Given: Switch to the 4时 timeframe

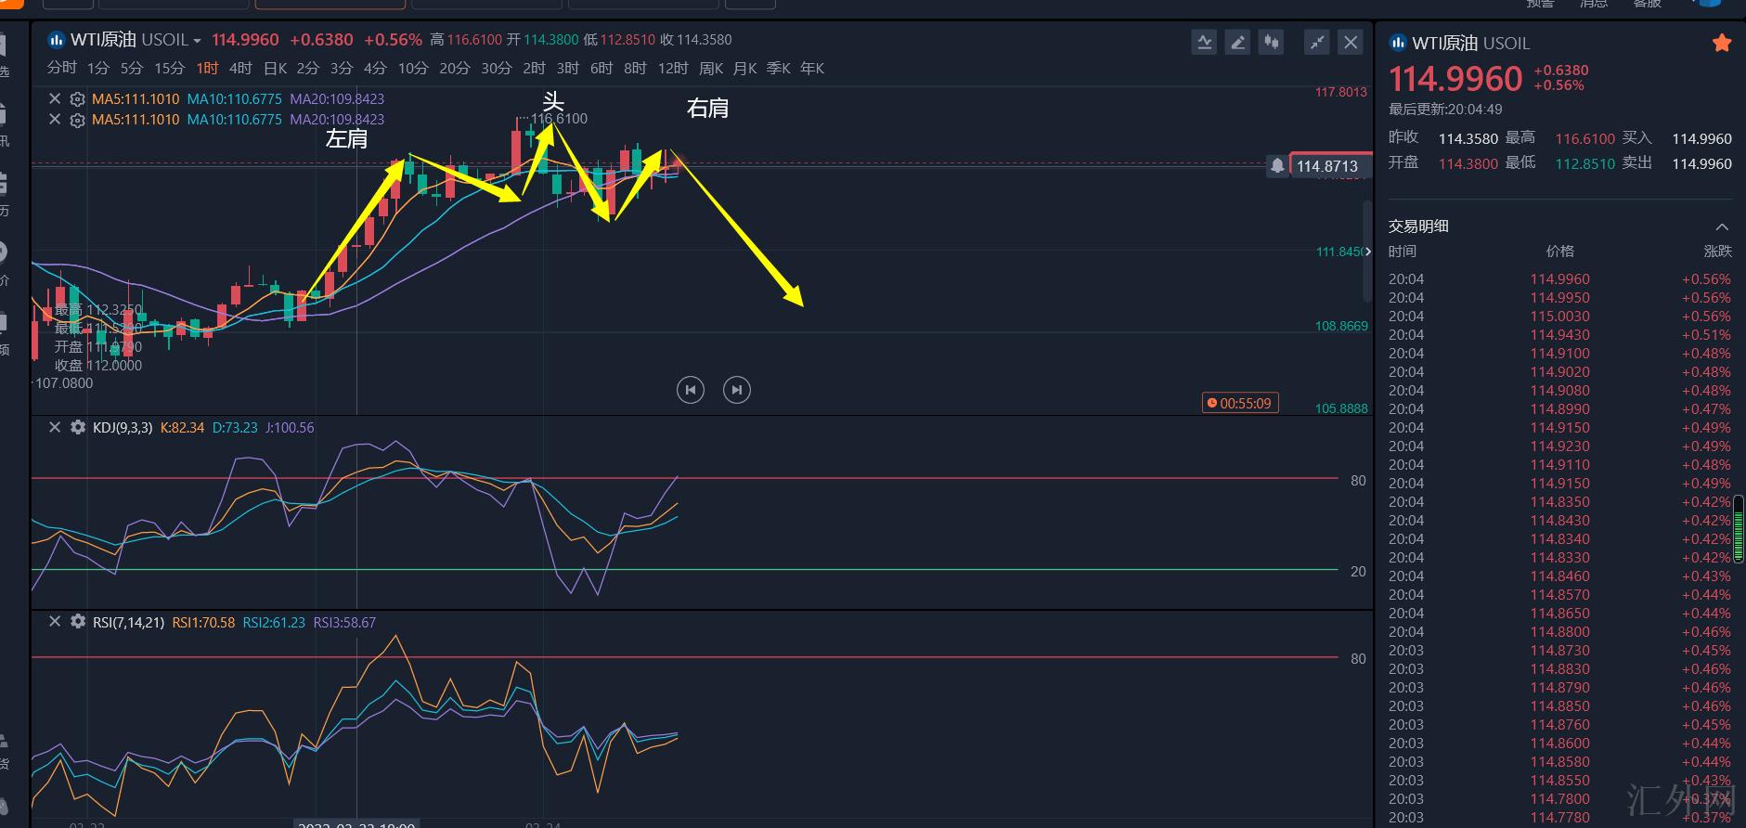Looking at the screenshot, I should pyautogui.click(x=240, y=68).
